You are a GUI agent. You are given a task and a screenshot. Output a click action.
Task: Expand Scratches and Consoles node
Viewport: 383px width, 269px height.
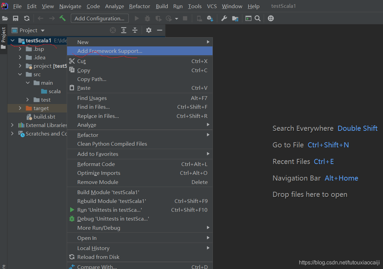tap(12, 133)
